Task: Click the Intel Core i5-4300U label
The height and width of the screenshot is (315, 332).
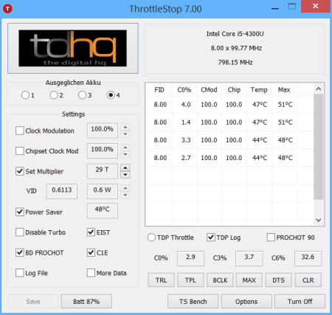Action: (235, 34)
